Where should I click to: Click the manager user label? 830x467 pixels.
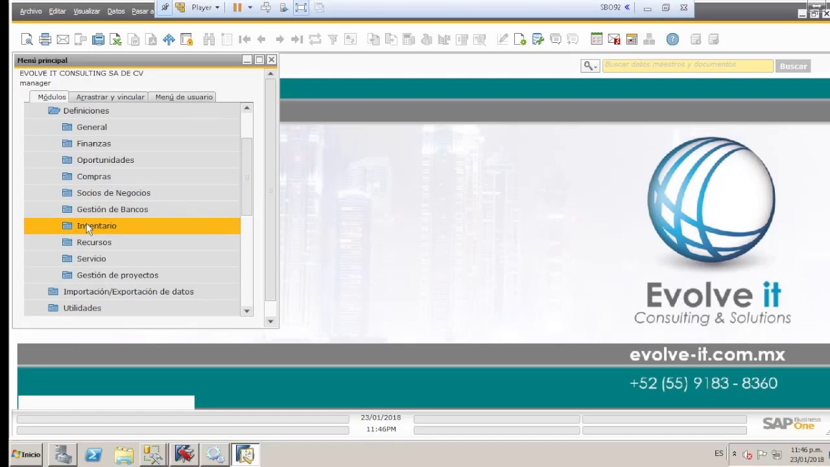coord(35,83)
